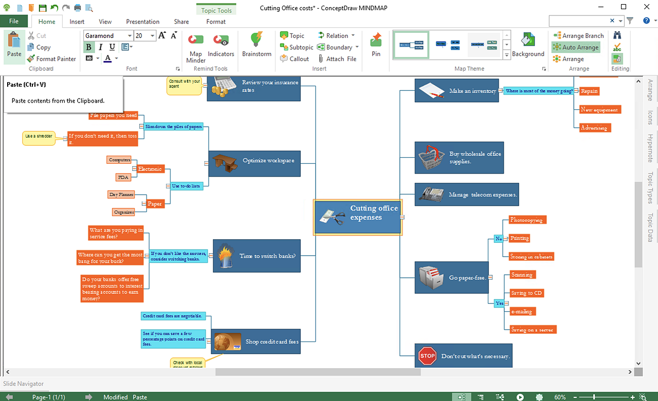Viewport: 658px width, 401px height.
Task: Toggle Italic formatting
Action: coord(100,47)
